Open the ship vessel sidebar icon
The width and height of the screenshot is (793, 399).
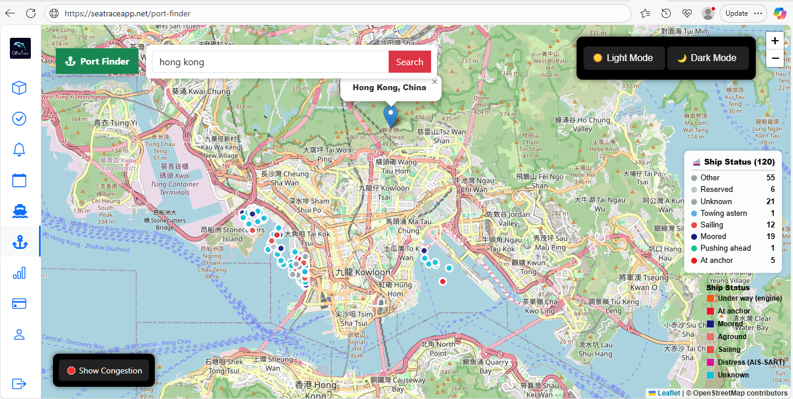point(19,211)
